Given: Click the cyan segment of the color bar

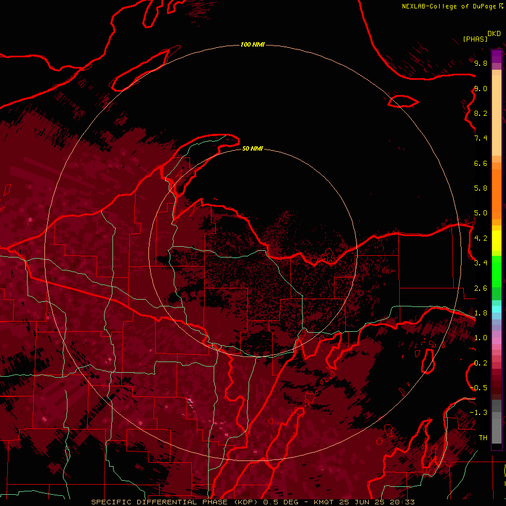Looking at the screenshot, I should pos(496,309).
